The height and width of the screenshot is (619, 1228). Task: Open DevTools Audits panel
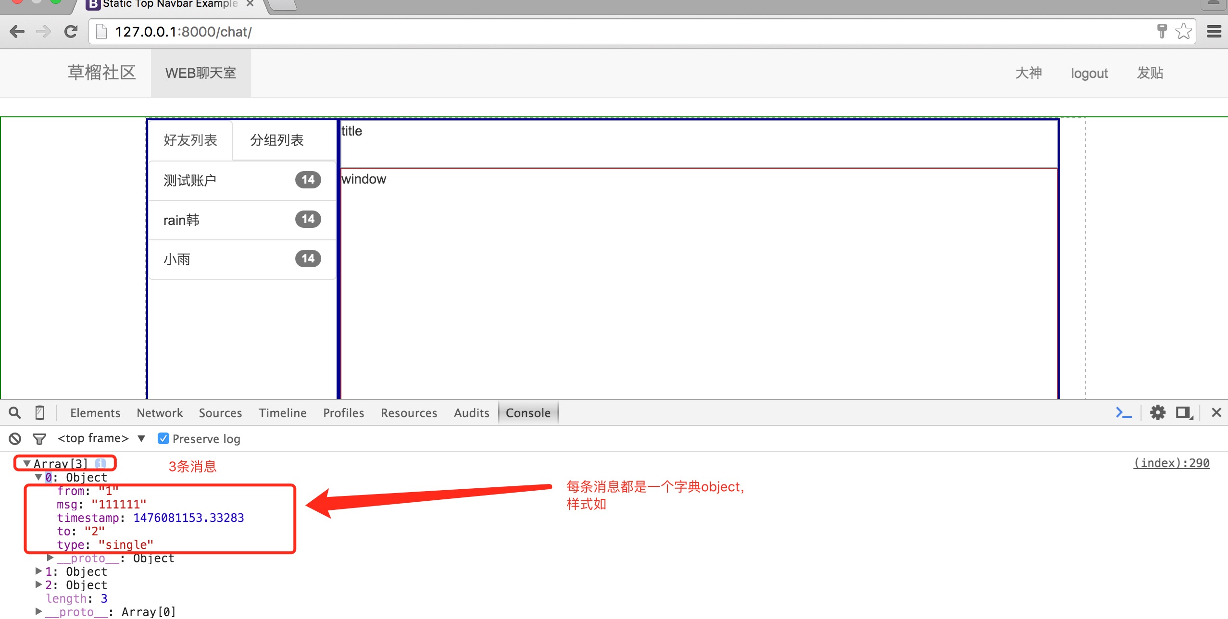[x=471, y=413]
